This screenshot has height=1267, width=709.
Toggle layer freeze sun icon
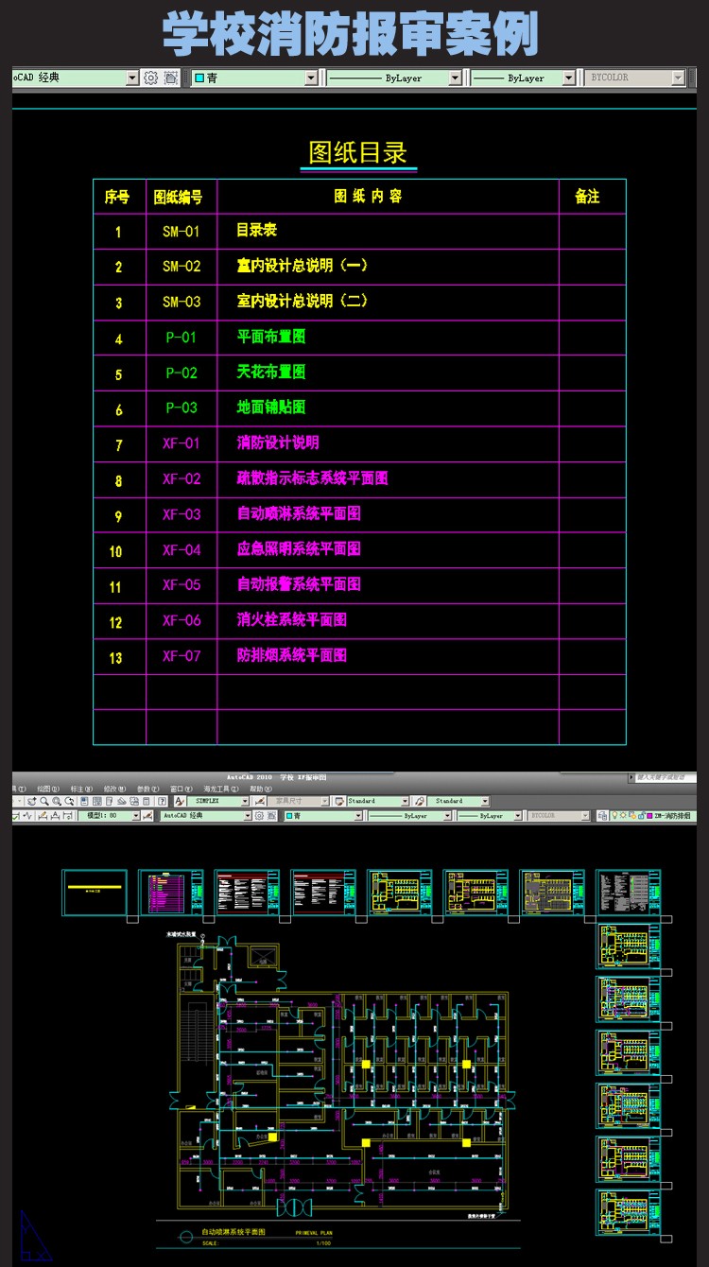[625, 815]
